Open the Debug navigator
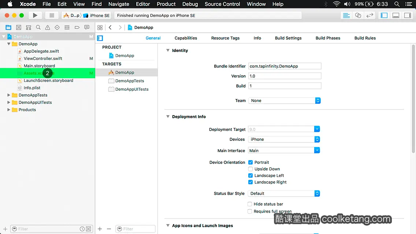 click(67, 27)
